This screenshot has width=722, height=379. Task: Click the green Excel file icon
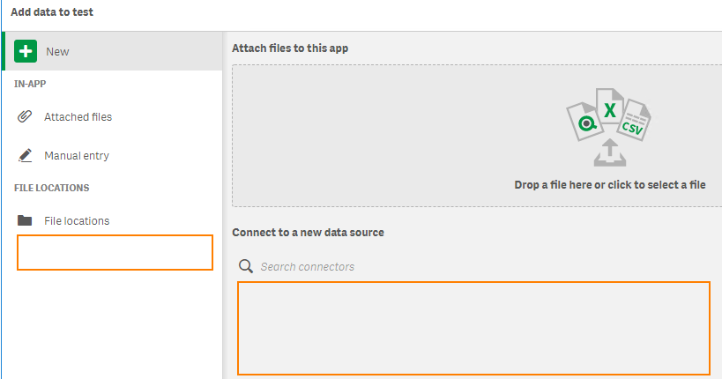(x=609, y=109)
